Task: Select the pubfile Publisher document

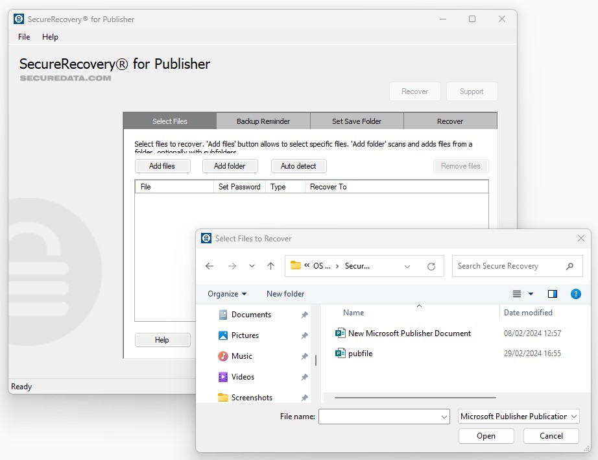Action: pyautogui.click(x=362, y=354)
